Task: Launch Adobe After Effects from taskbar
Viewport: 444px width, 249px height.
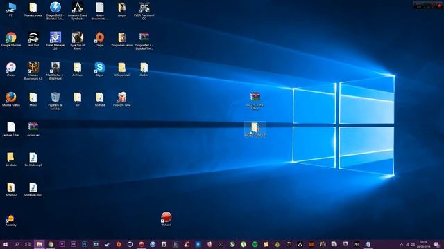Action: [74, 244]
